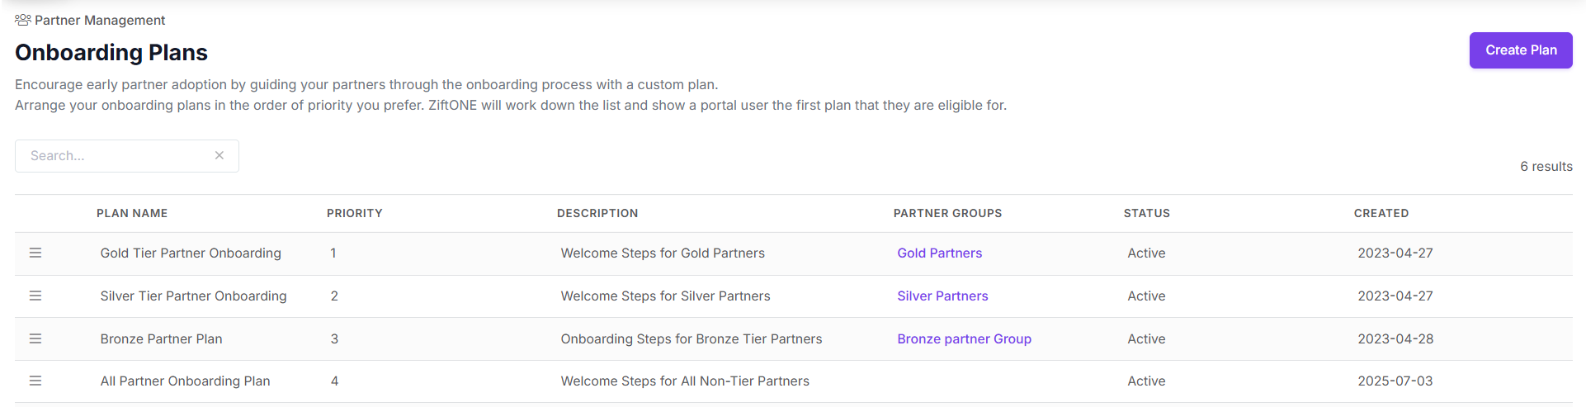Click the Create Plan button

click(x=1521, y=50)
